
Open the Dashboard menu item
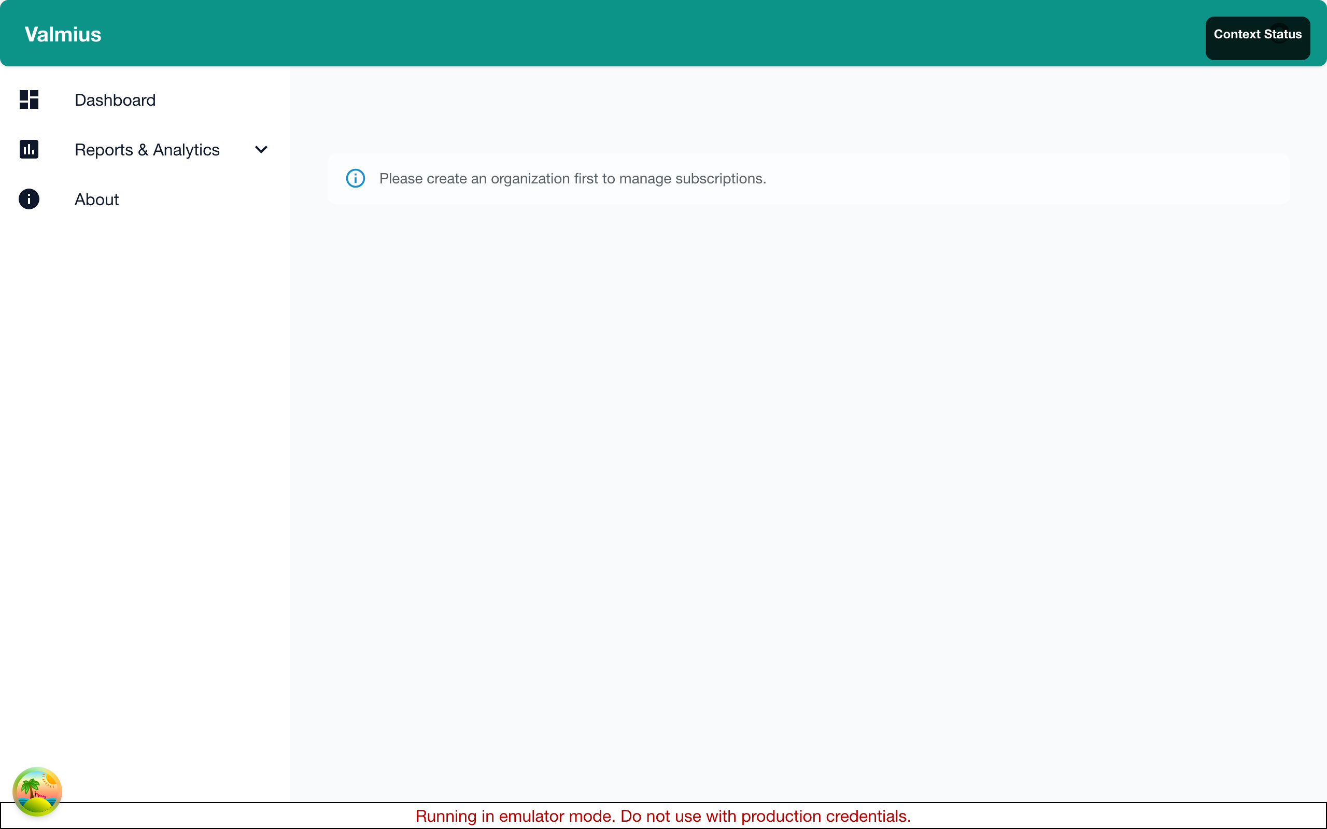point(115,100)
